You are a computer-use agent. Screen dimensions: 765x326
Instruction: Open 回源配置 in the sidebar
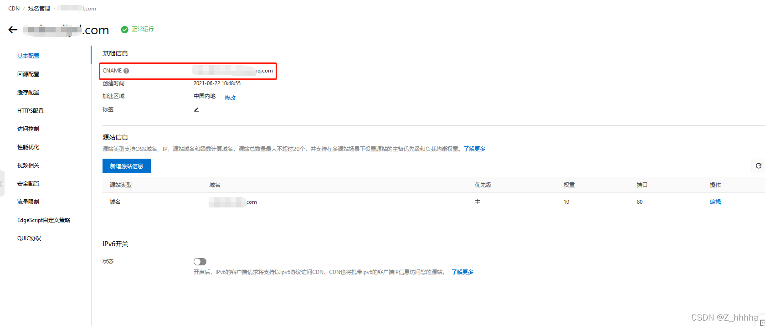click(x=28, y=74)
